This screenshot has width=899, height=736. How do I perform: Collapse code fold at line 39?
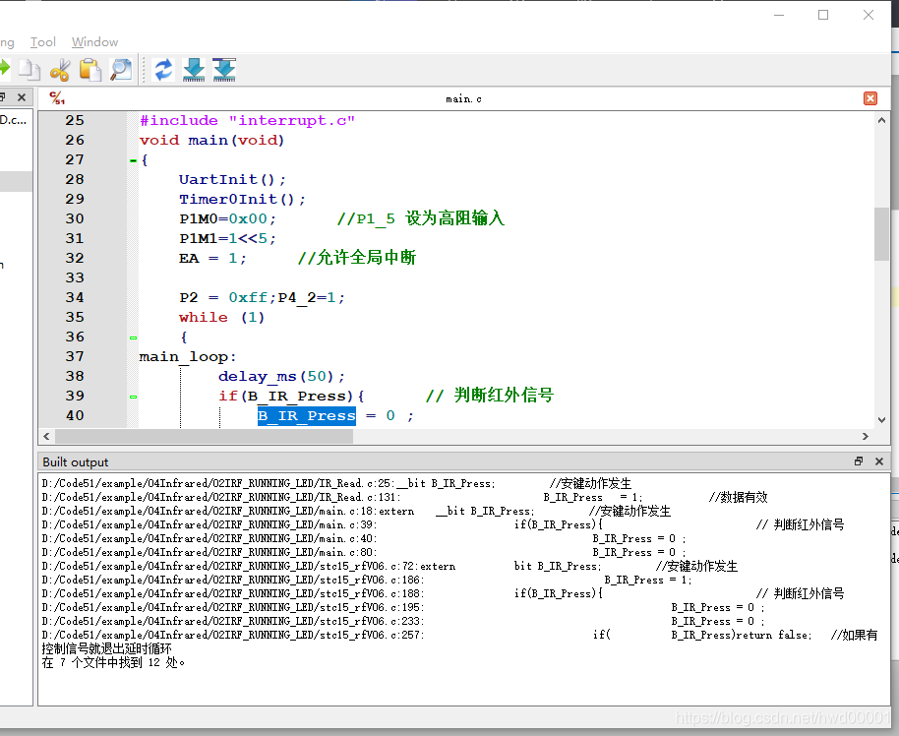(x=133, y=397)
